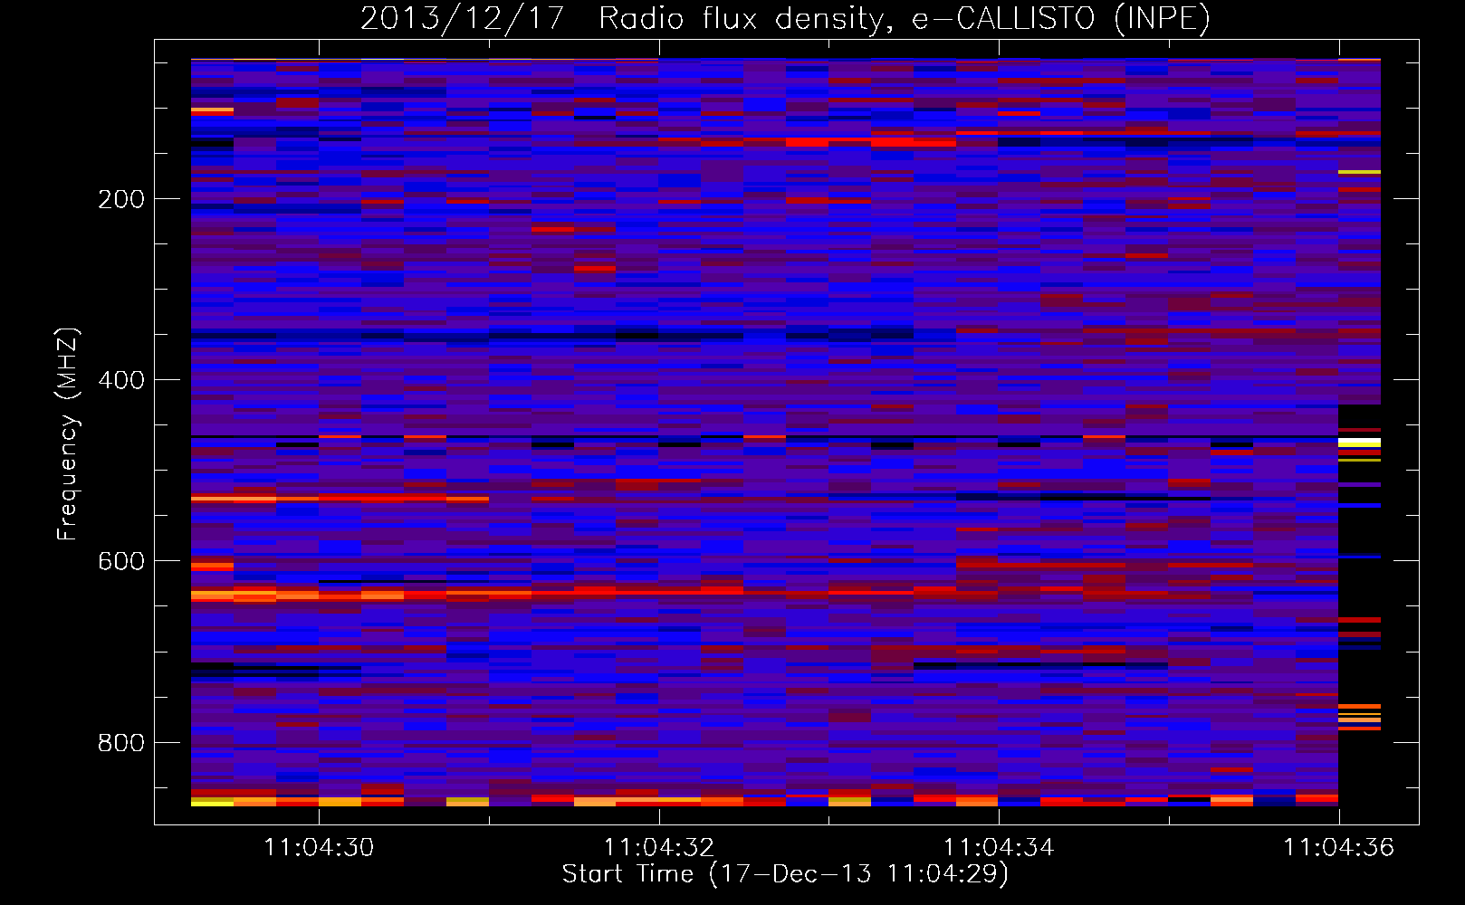Screen dimensions: 1465x905
Task: Select the 600 frequency tick label
Action: pos(121,561)
